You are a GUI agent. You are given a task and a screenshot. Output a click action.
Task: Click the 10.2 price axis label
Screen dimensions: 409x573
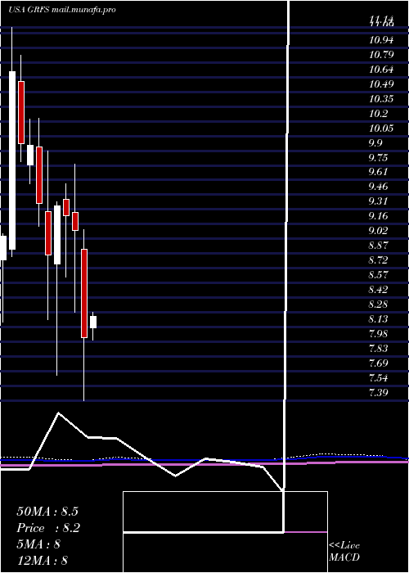[x=378, y=113]
